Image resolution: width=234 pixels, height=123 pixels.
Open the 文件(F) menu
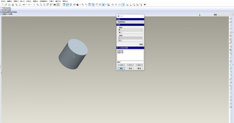(3, 1)
